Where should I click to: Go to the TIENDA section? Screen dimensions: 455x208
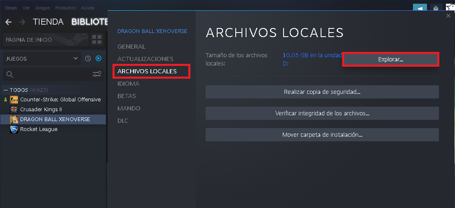point(48,22)
